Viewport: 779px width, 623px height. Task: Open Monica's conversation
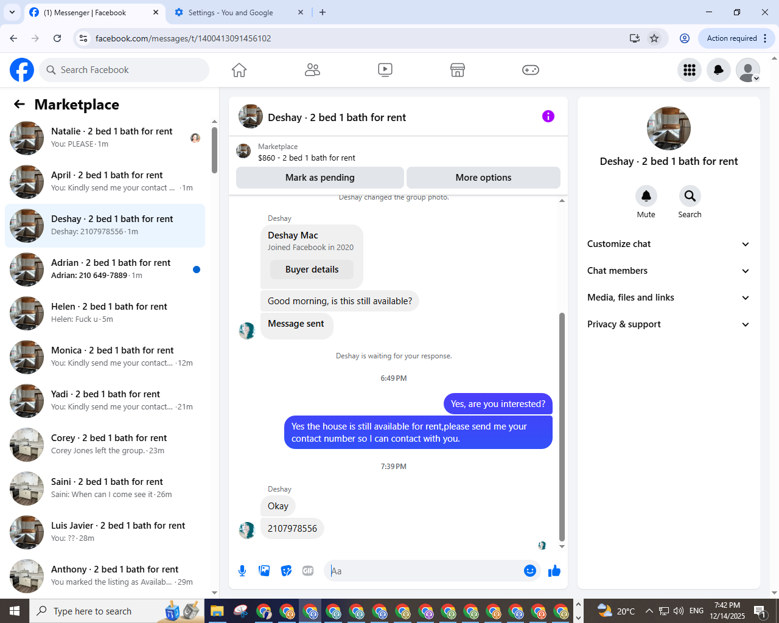pos(105,357)
